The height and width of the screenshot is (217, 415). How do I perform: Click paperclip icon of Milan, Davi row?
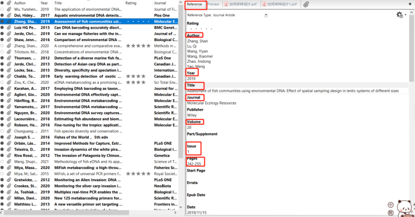click(9, 198)
